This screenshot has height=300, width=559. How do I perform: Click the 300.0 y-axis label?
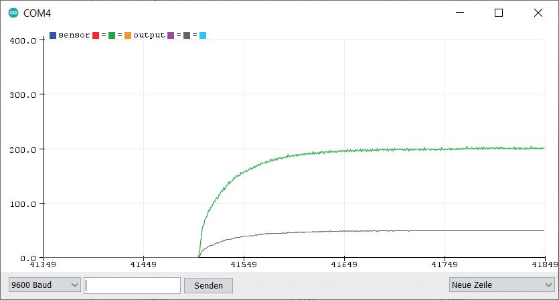click(x=23, y=95)
